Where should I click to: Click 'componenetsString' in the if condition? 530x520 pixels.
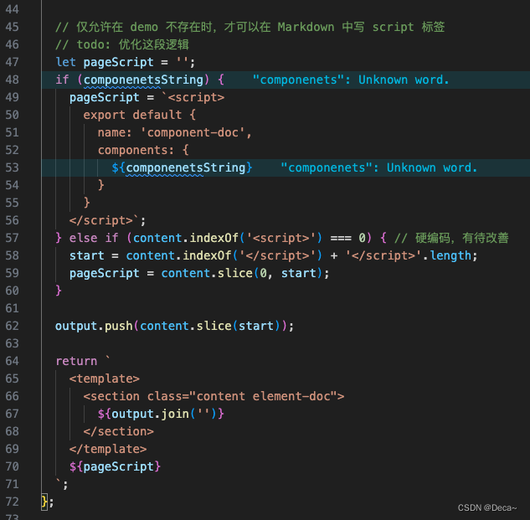point(143,80)
